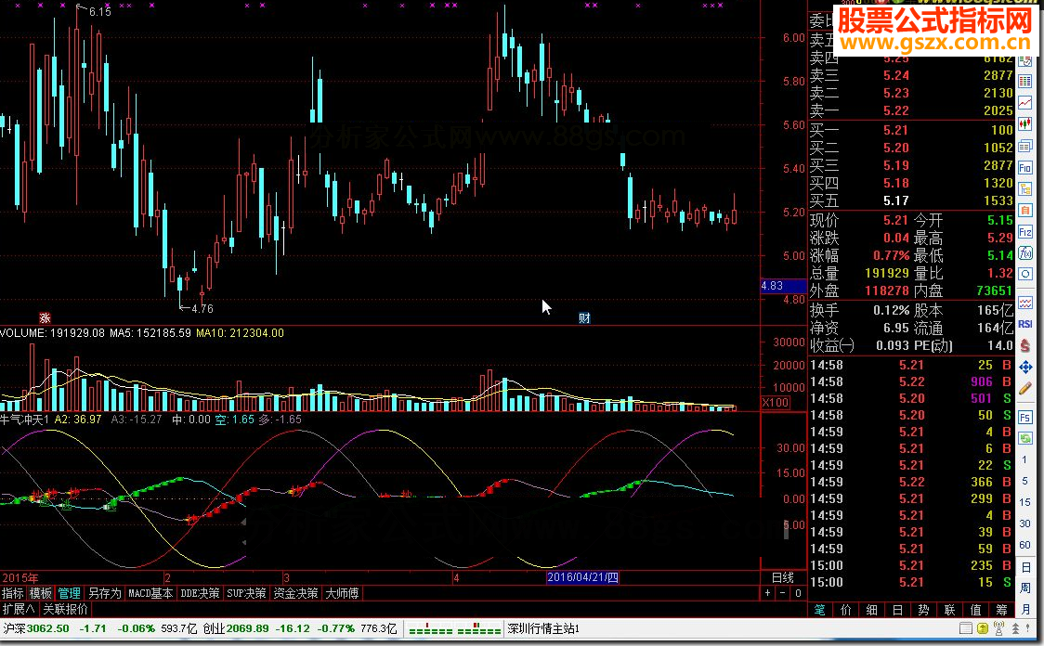Toggle the X100 volume scale label

(775, 403)
